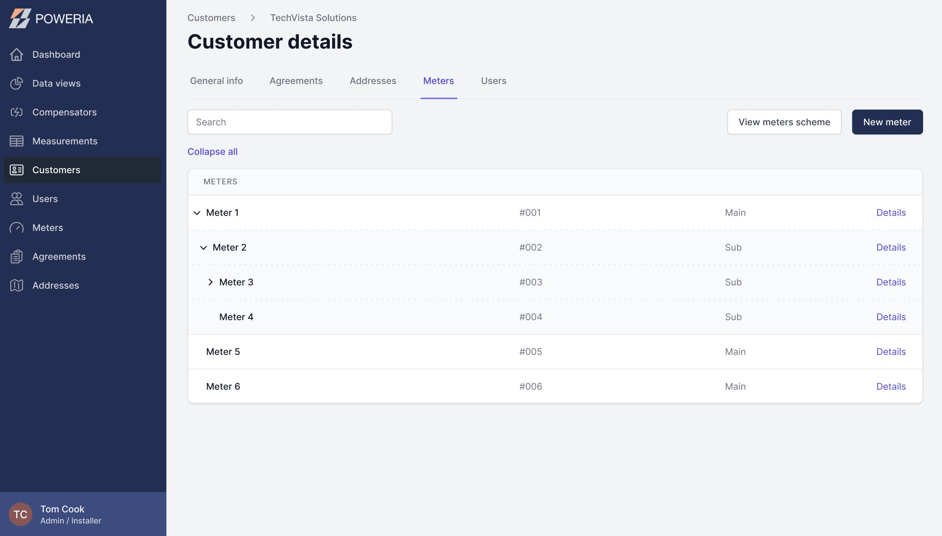Click the Data views pie chart icon

point(17,83)
